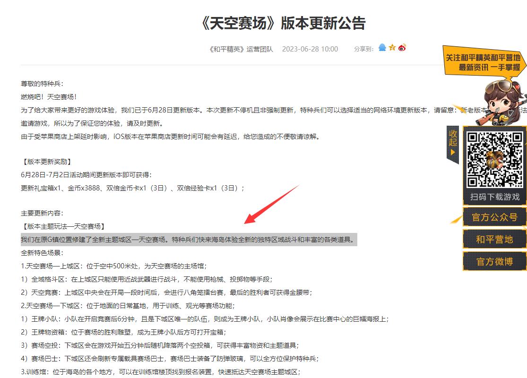
Task: Click the 主要更新内容 line
Action: click(x=42, y=213)
